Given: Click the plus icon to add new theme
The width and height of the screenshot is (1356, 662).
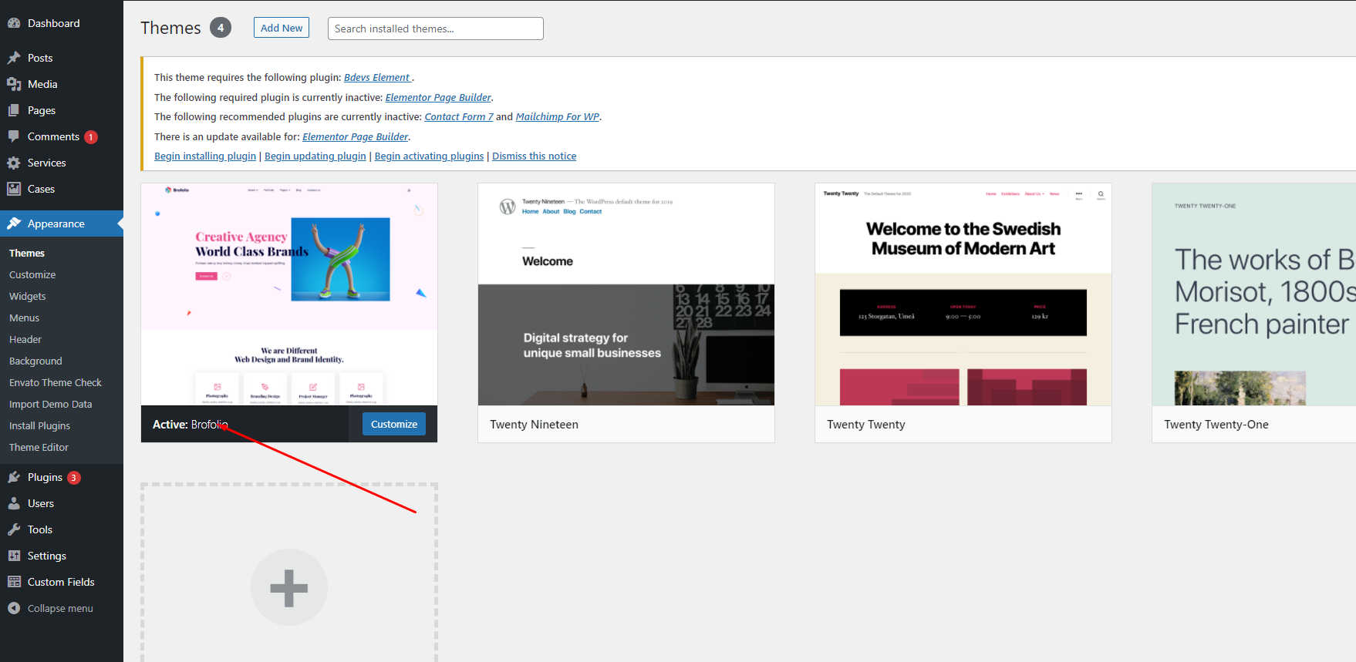Looking at the screenshot, I should (289, 587).
